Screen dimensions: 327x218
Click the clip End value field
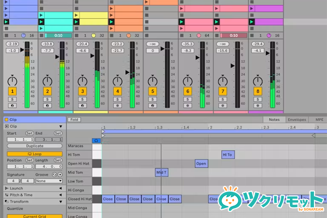coord(49,140)
